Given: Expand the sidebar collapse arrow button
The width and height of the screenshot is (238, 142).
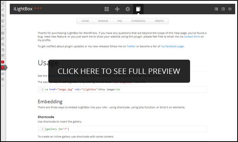Looking at the screenshot, I should tap(3, 85).
